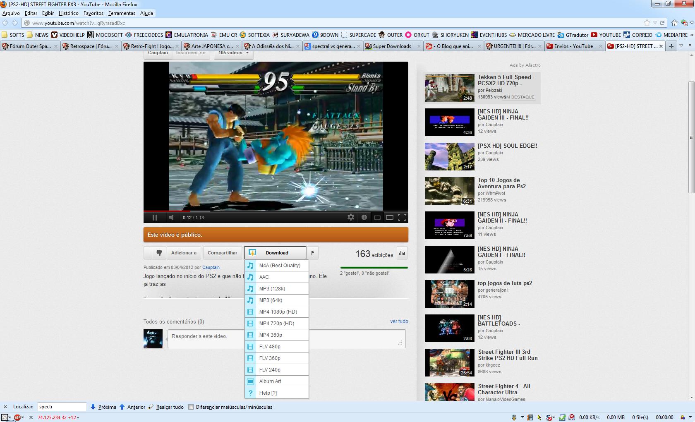Enter fullscreen mode on the video

tap(402, 217)
